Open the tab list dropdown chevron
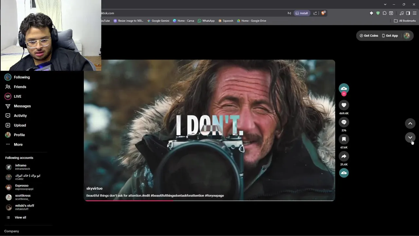Viewport: 419px width, 236px height. click(x=385, y=4)
